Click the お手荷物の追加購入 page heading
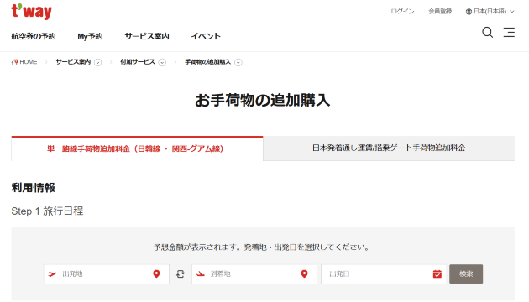 click(x=263, y=100)
